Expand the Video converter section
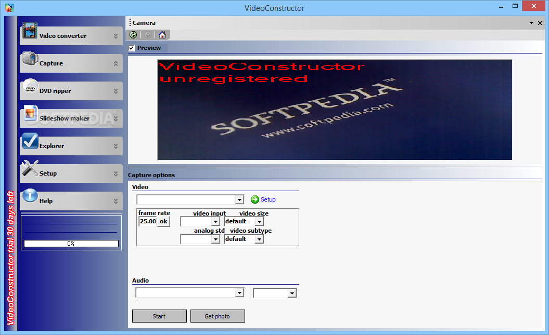549x335 pixels. pyautogui.click(x=116, y=36)
